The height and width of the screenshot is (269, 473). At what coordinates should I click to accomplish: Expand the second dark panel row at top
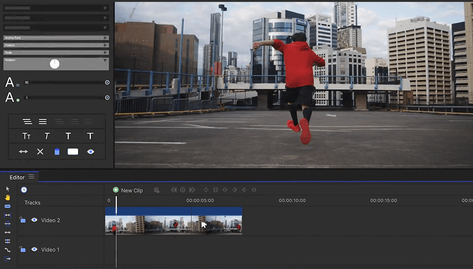coord(105,18)
